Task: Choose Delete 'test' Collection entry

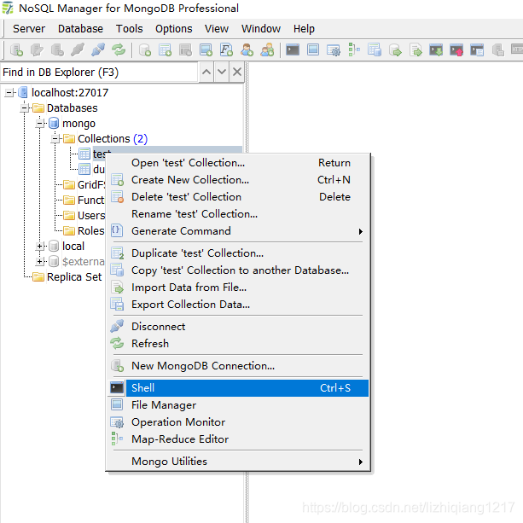Action: coord(238,197)
